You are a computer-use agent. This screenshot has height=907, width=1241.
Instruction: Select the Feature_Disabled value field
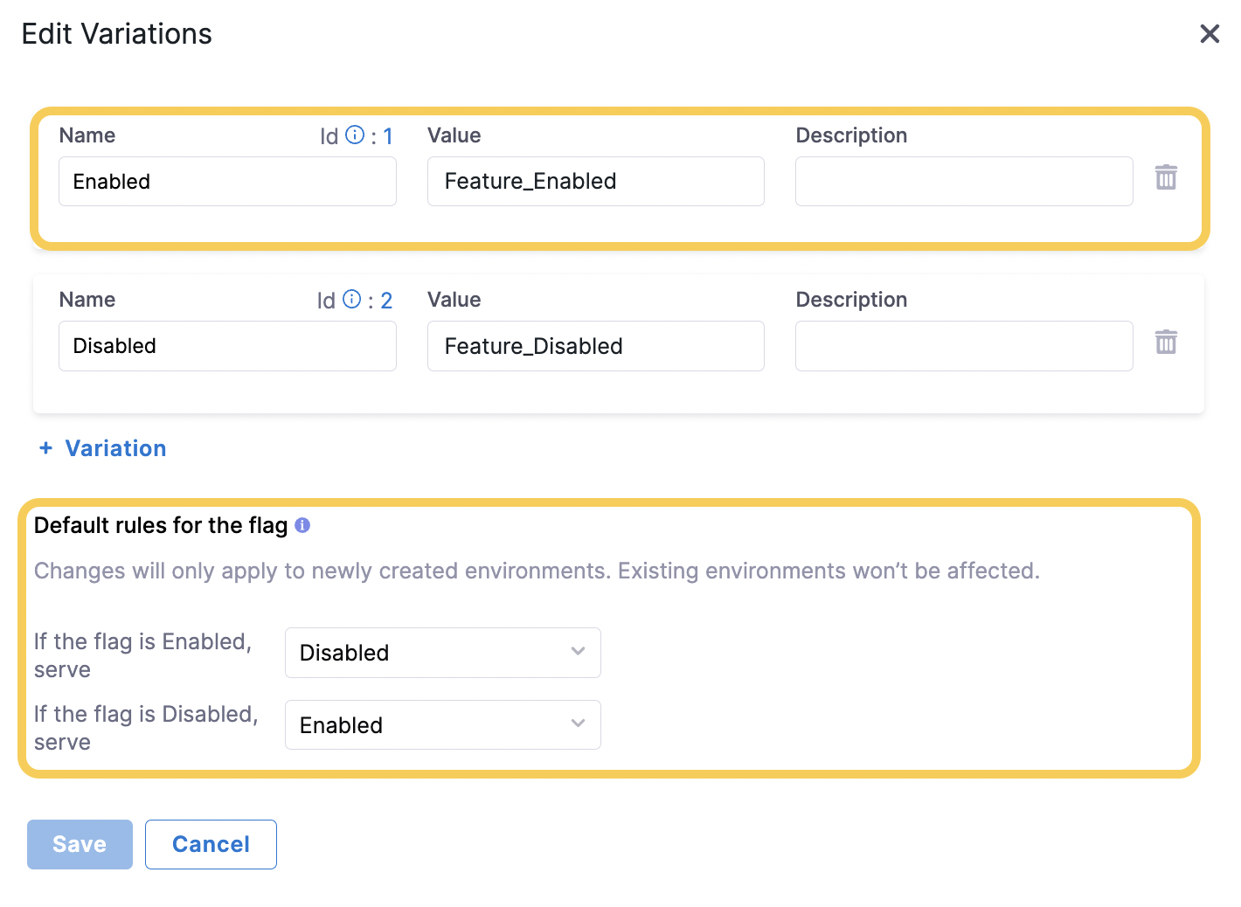(x=595, y=346)
